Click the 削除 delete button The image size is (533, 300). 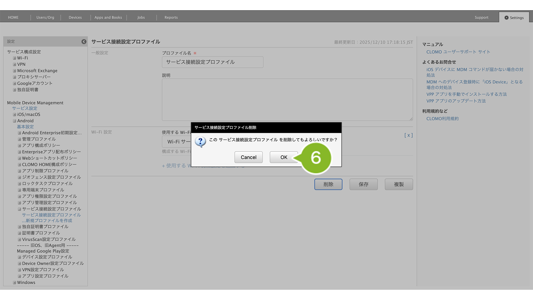click(x=328, y=184)
